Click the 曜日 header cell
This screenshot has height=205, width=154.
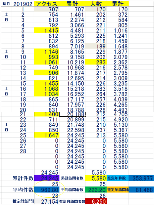click(6, 4)
